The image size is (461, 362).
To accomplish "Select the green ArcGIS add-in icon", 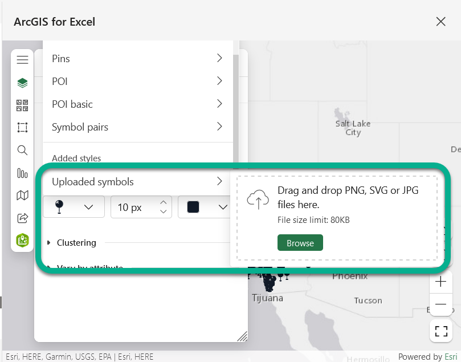I will click(22, 241).
